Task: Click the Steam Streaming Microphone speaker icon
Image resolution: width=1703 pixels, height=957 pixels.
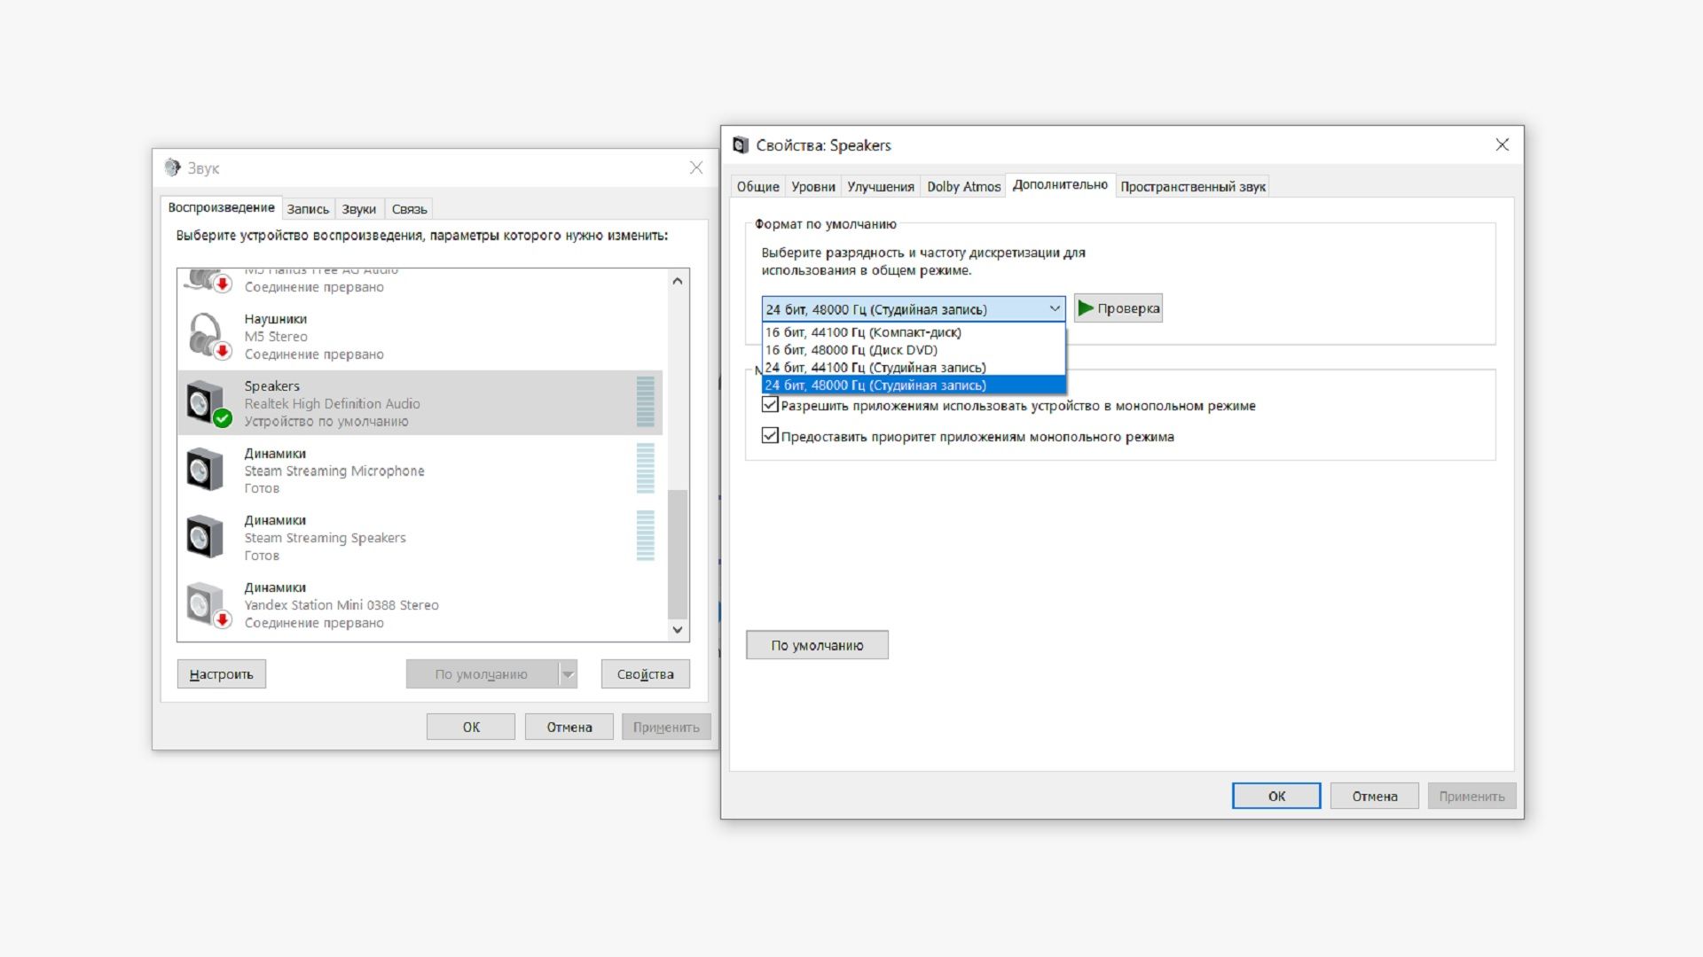Action: [x=204, y=471]
